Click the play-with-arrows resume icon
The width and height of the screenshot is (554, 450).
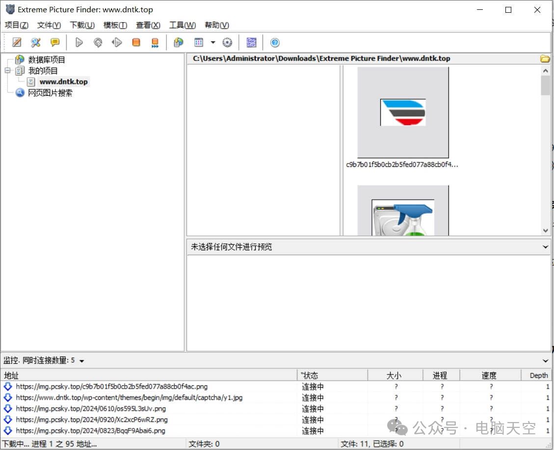click(117, 42)
